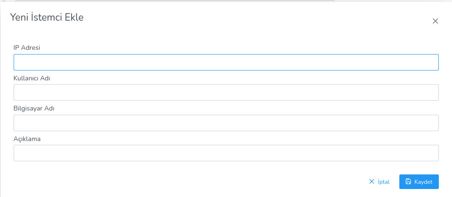Click empty footer area left of İptal
The width and height of the screenshot is (452, 197).
(x=188, y=181)
